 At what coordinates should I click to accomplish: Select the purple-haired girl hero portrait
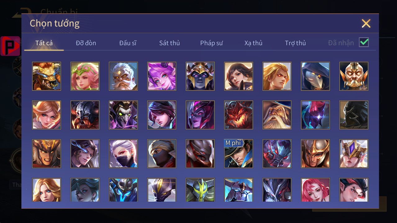162,76
